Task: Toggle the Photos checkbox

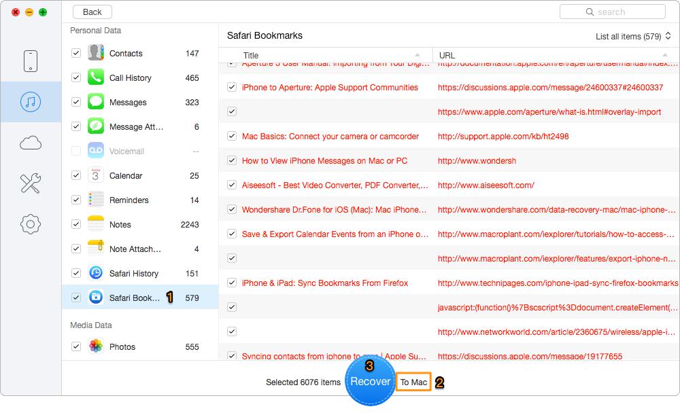Action: [76, 346]
